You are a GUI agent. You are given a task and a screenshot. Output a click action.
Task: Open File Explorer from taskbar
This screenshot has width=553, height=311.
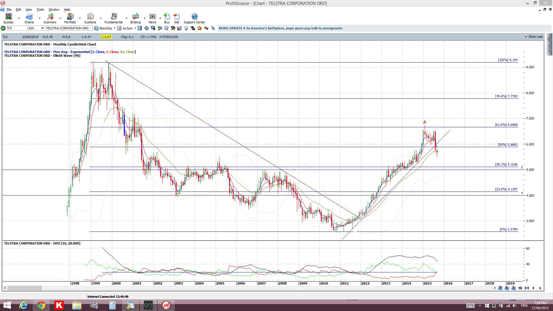(77, 305)
